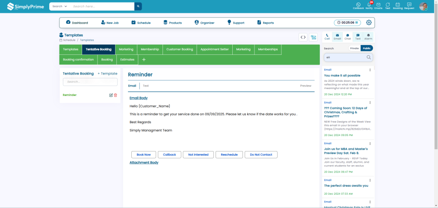Open the Text message icon in header
The height and width of the screenshot is (208, 438).
click(x=388, y=6)
